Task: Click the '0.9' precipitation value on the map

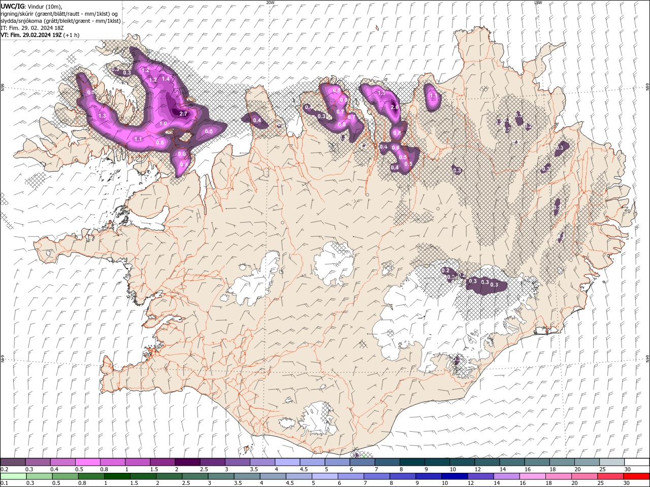Action: tap(344, 100)
